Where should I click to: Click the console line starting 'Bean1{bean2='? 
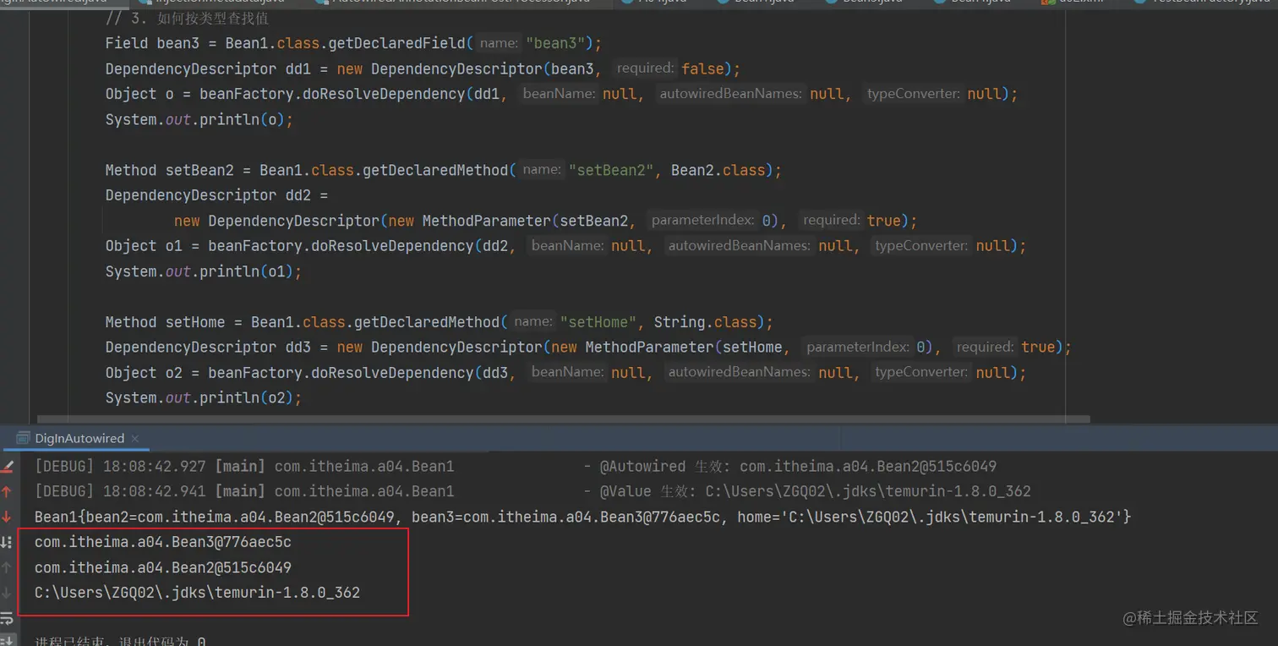pos(582,517)
